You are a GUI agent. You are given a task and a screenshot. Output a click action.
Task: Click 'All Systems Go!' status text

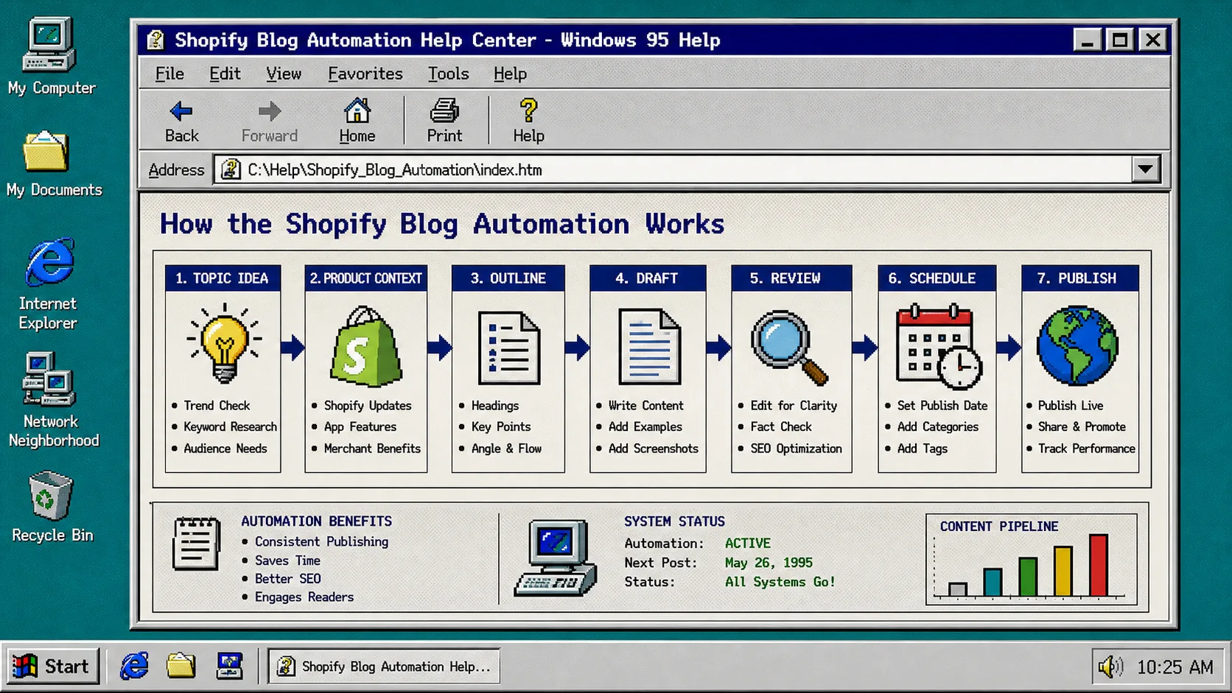pos(780,582)
